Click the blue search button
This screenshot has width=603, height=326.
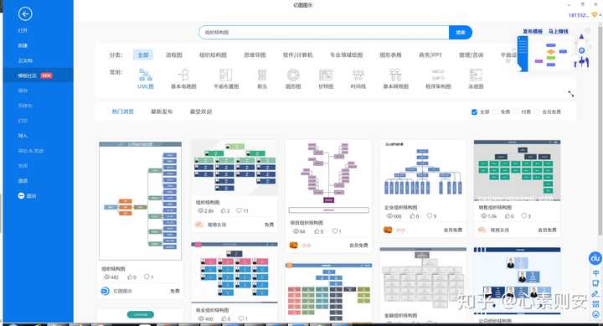[x=461, y=33]
